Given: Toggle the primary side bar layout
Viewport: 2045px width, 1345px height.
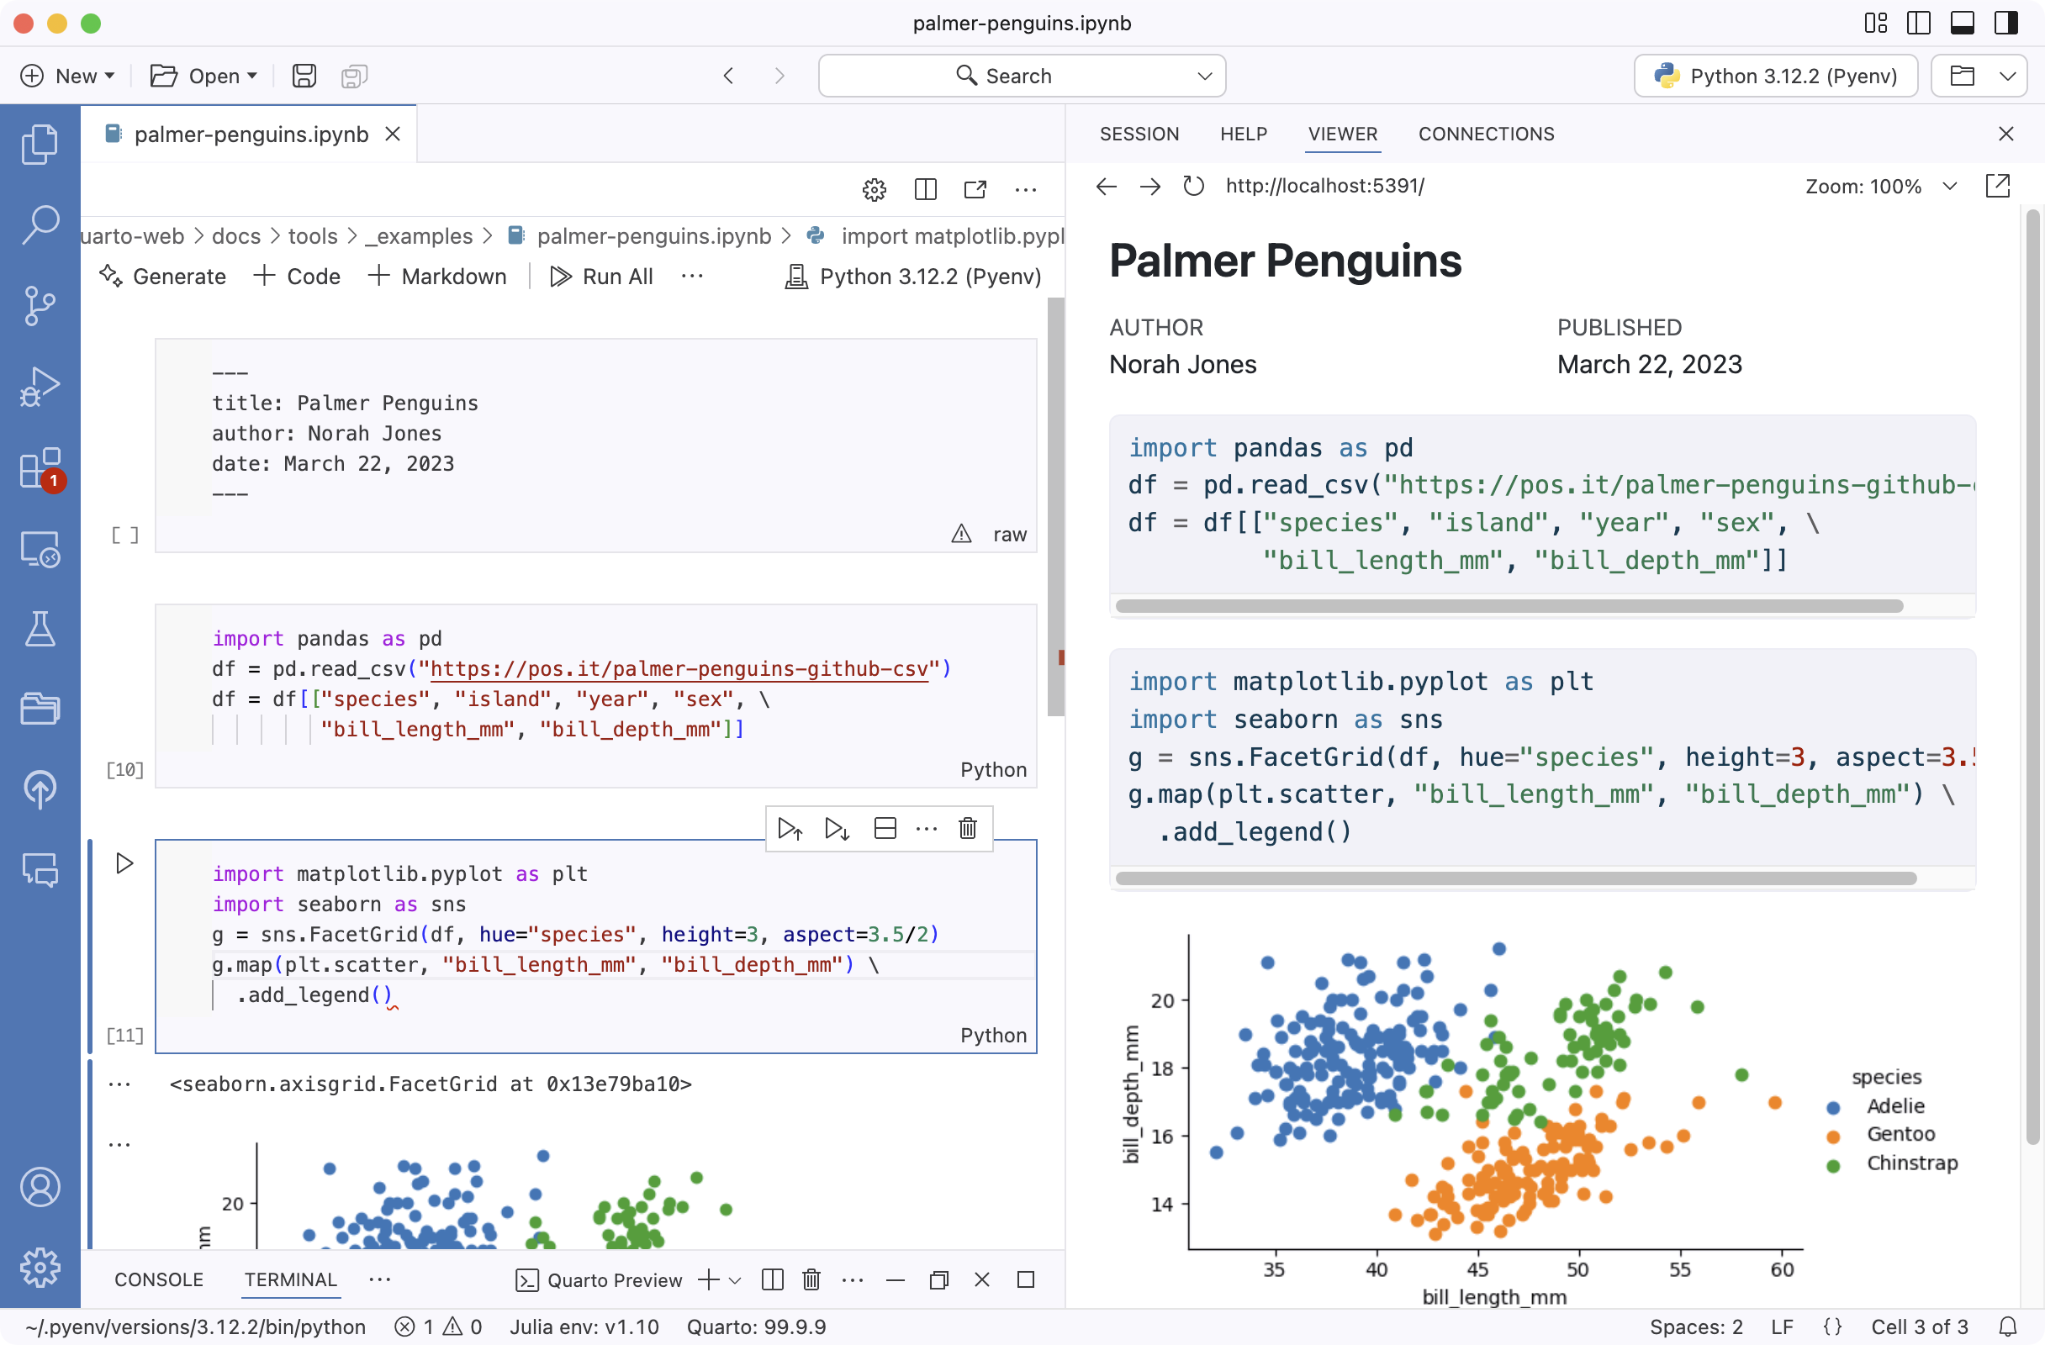Looking at the screenshot, I should (x=1919, y=24).
